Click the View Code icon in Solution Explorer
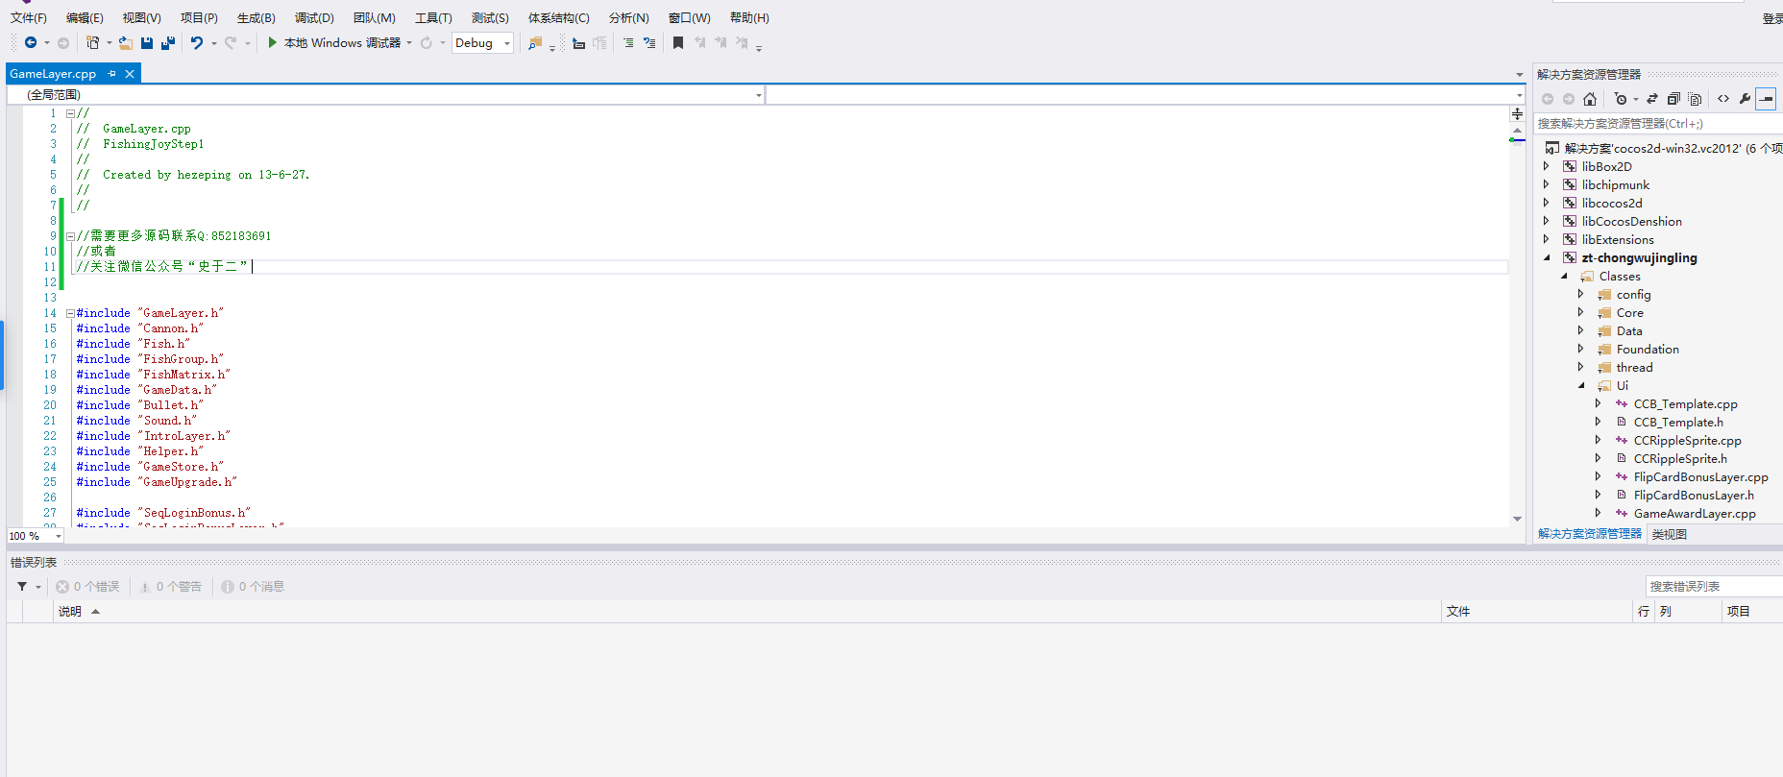Viewport: 1783px width, 777px height. click(x=1723, y=99)
